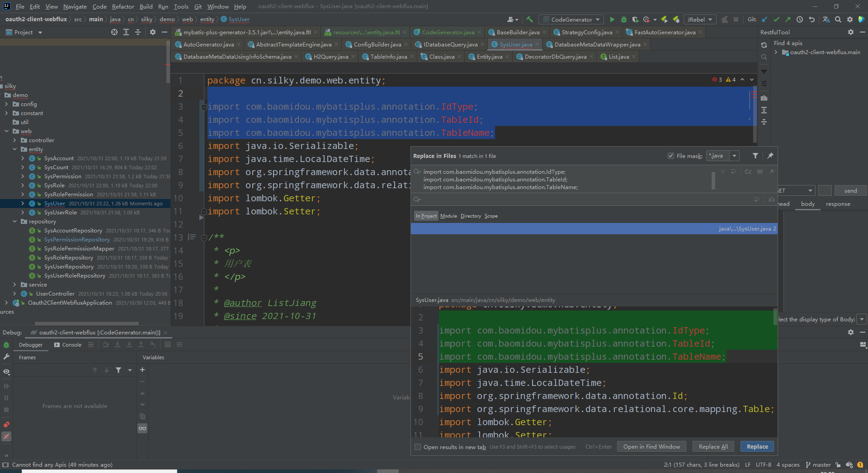Run with coverage shield icon

pyautogui.click(x=635, y=19)
